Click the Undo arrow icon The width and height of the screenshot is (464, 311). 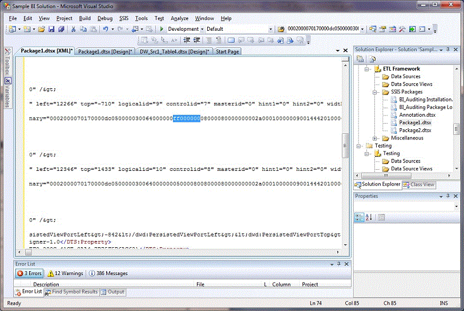(x=106, y=29)
